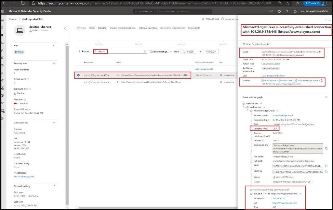The width and height of the screenshot is (333, 210).
Task: Add page to favorites star icon
Action: coord(287,3)
